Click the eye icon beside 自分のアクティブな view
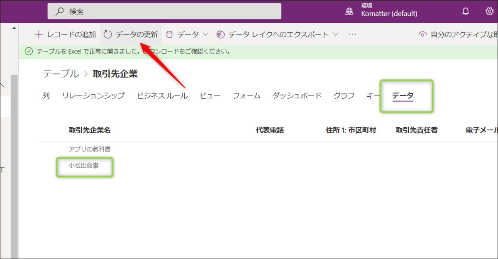Viewport: 498px width, 259px height. [x=422, y=34]
